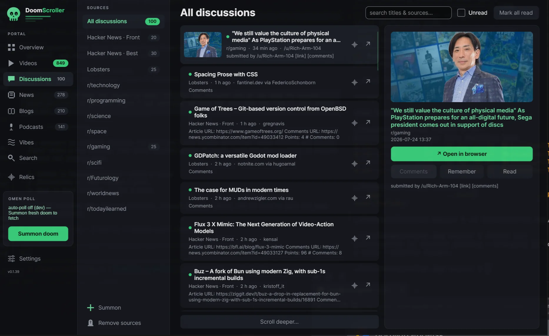Click the relic icon on Game of Trees row
The width and height of the screenshot is (549, 336).
[x=355, y=123]
